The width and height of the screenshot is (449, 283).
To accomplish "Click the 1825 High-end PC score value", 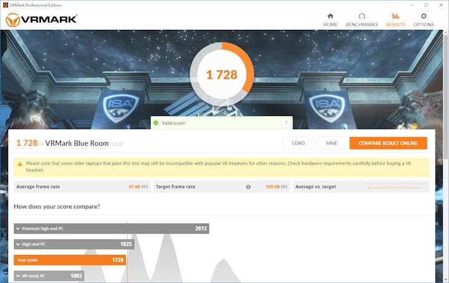I will pos(126,244).
